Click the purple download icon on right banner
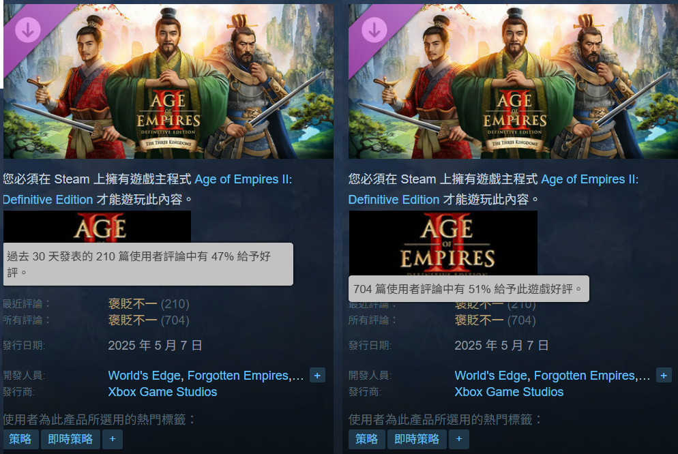The image size is (678, 454). point(374,30)
